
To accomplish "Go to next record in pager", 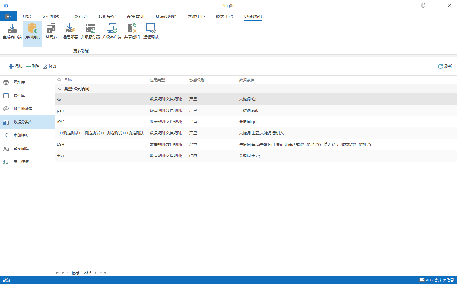I will coord(96,273).
